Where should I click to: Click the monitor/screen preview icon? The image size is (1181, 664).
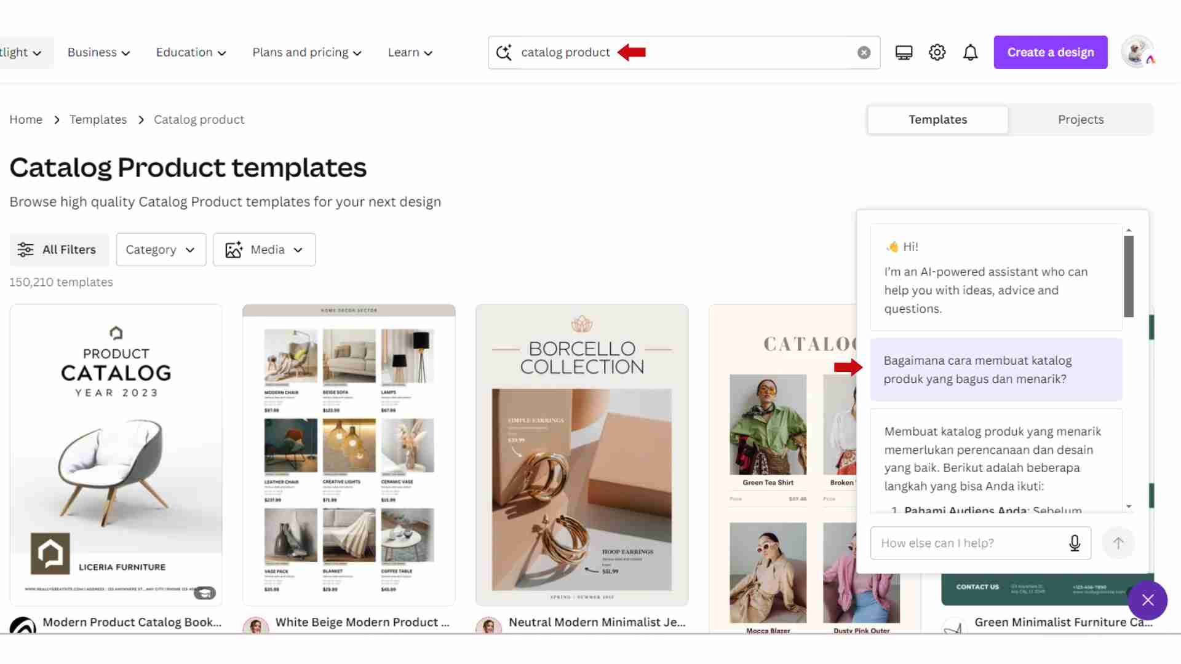(904, 52)
